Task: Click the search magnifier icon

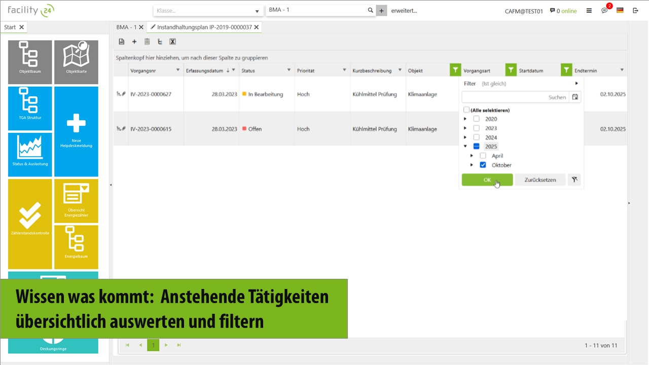Action: (x=370, y=10)
